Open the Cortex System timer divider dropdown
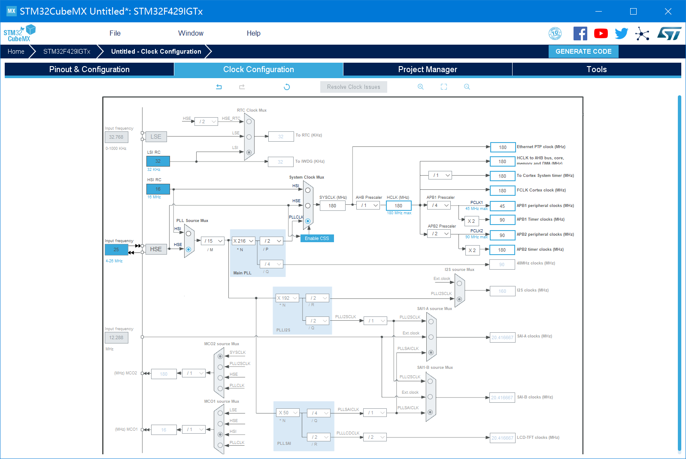This screenshot has height=459, width=686. click(440, 175)
